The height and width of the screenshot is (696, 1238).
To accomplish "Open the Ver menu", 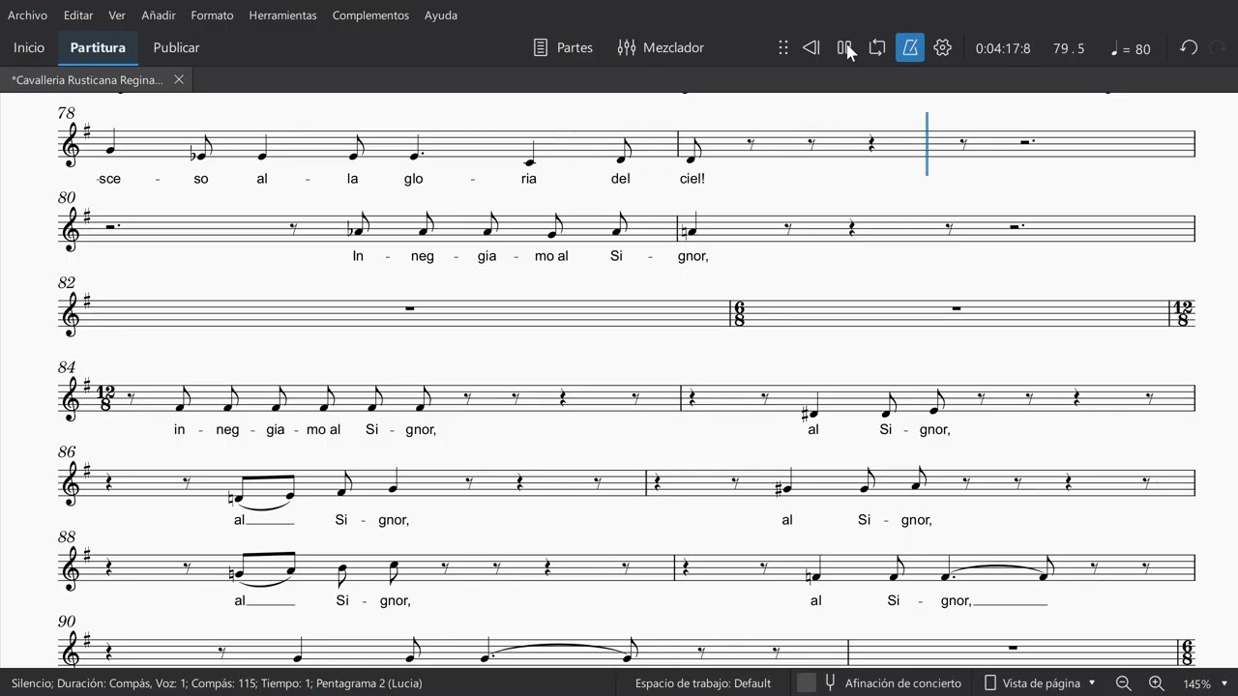I will [x=117, y=15].
